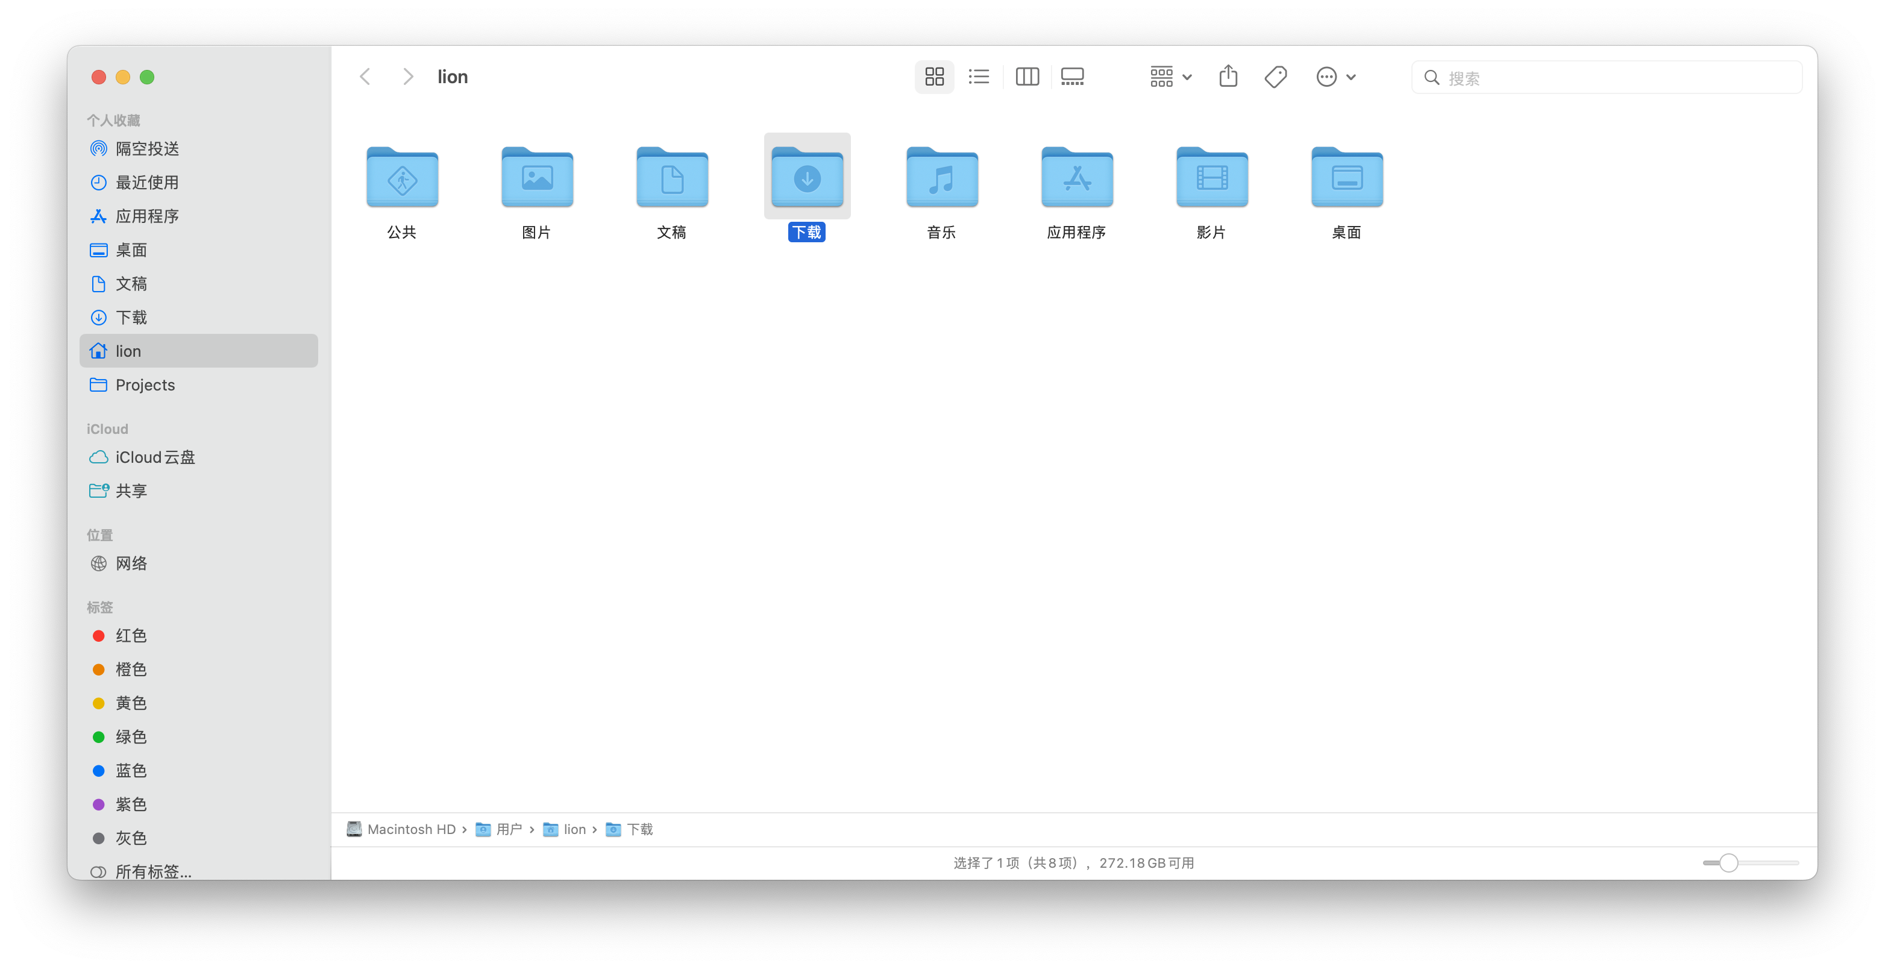The width and height of the screenshot is (1885, 969).
Task: Switch to gallery view
Action: 1072,77
